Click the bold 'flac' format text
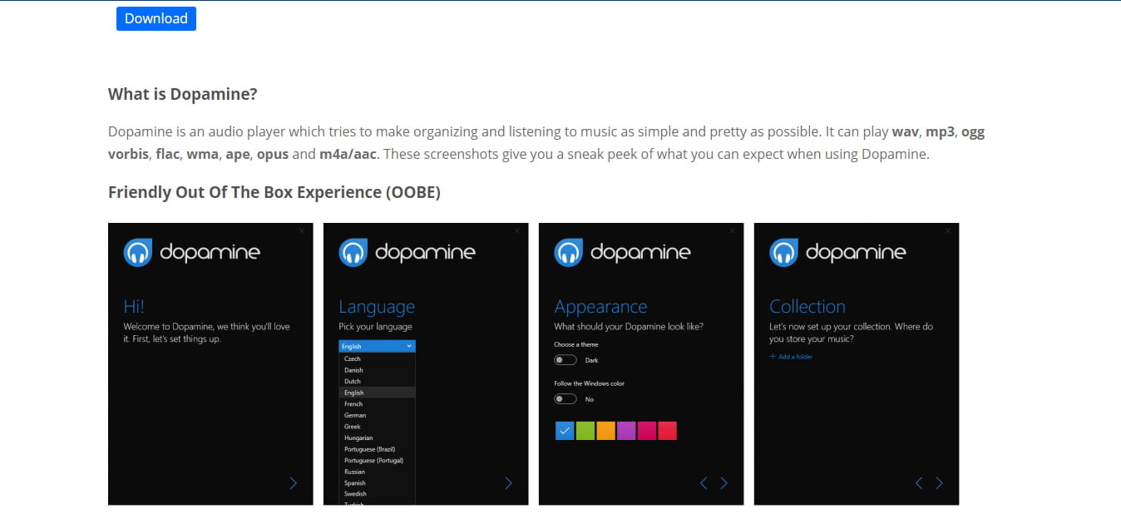 click(x=167, y=154)
